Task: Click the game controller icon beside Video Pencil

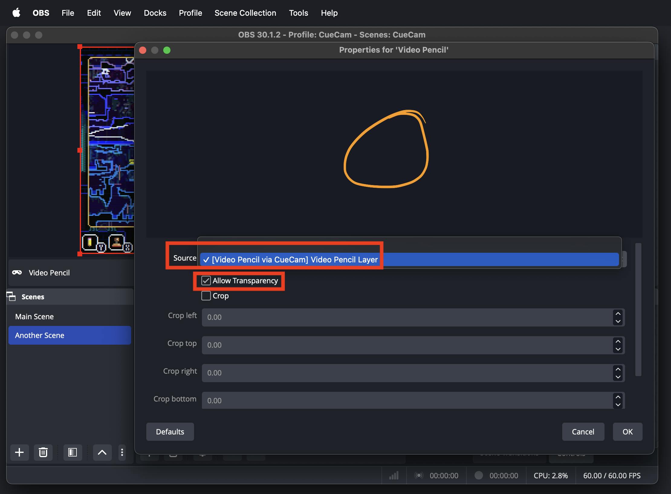Action: pos(17,272)
